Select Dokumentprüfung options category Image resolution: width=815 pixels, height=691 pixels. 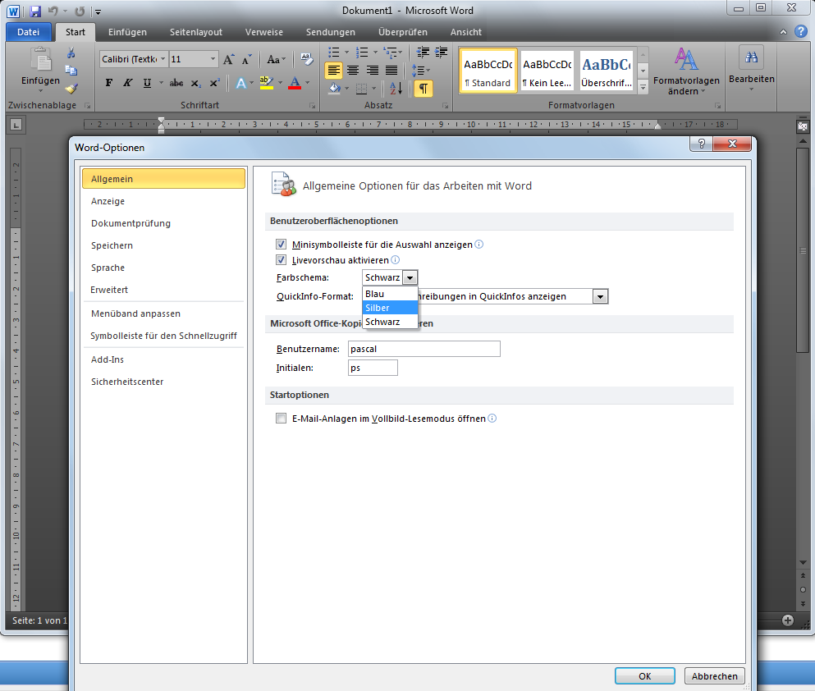click(163, 223)
